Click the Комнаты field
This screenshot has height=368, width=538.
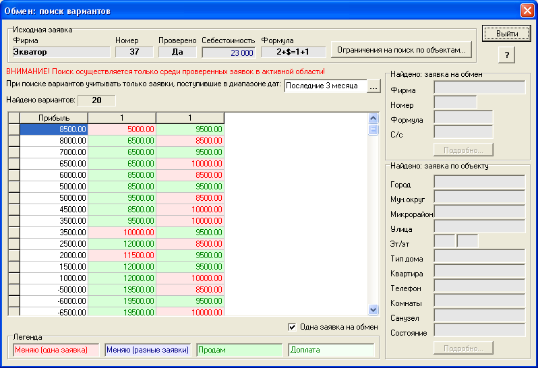point(479,301)
